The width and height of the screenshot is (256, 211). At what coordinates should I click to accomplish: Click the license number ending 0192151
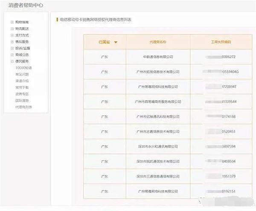pos(221,191)
